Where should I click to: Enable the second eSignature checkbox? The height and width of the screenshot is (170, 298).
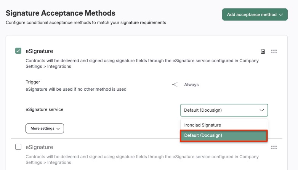(x=18, y=147)
